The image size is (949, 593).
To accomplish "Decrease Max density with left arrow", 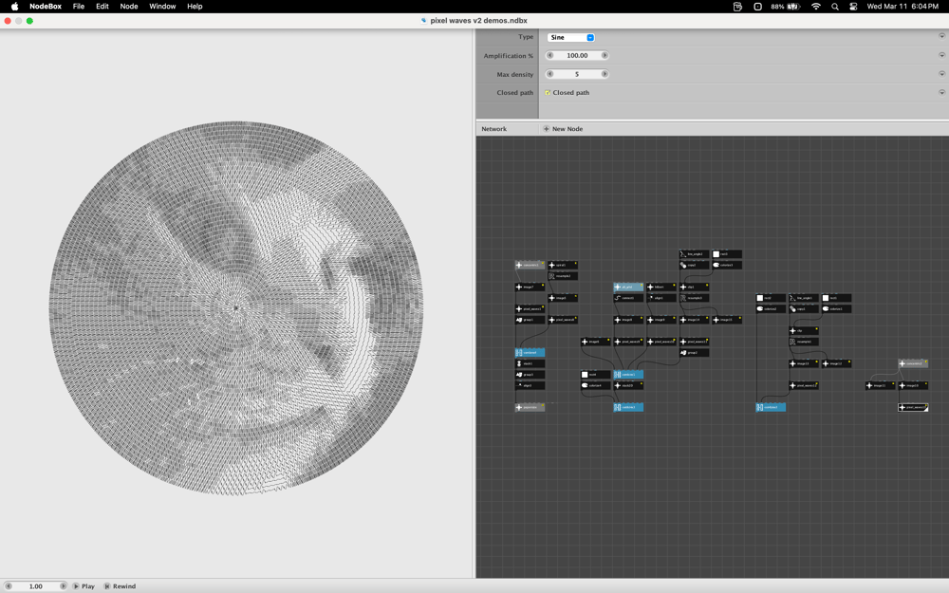I will coord(550,74).
